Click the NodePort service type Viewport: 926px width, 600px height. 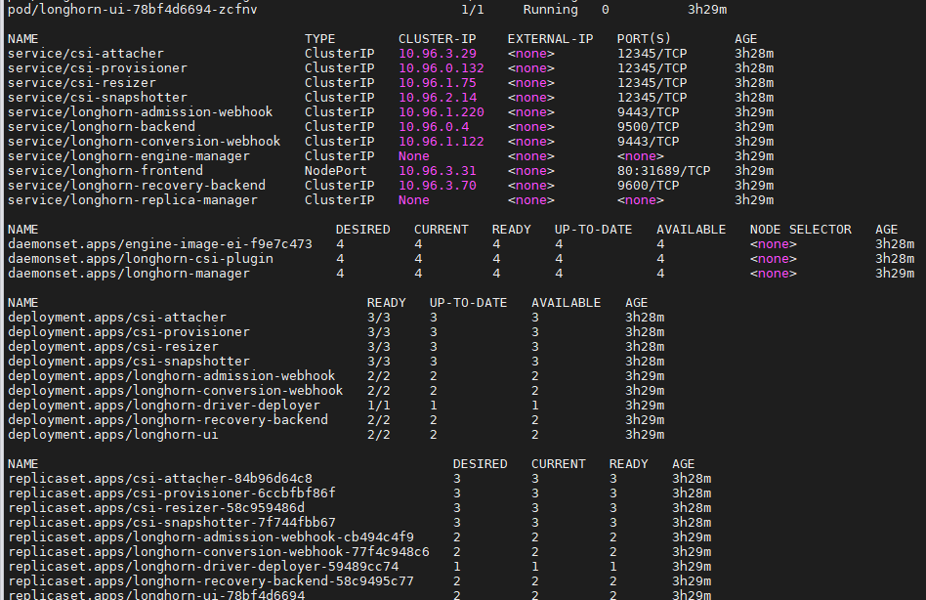coord(335,171)
